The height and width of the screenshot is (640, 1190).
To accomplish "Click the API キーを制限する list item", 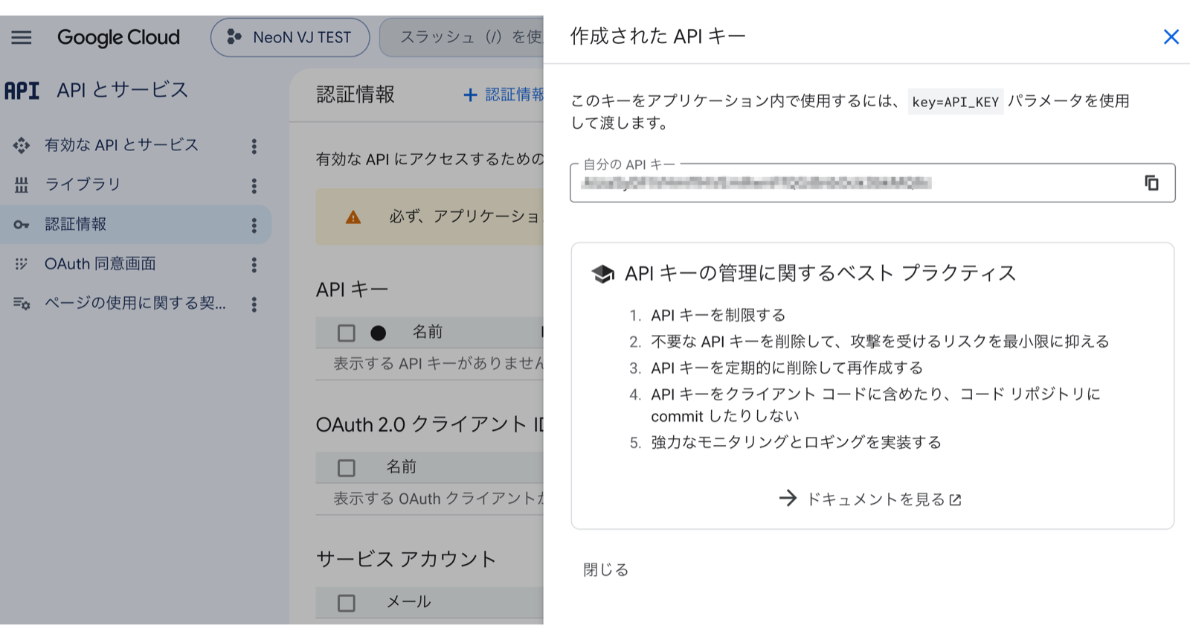I will (718, 315).
